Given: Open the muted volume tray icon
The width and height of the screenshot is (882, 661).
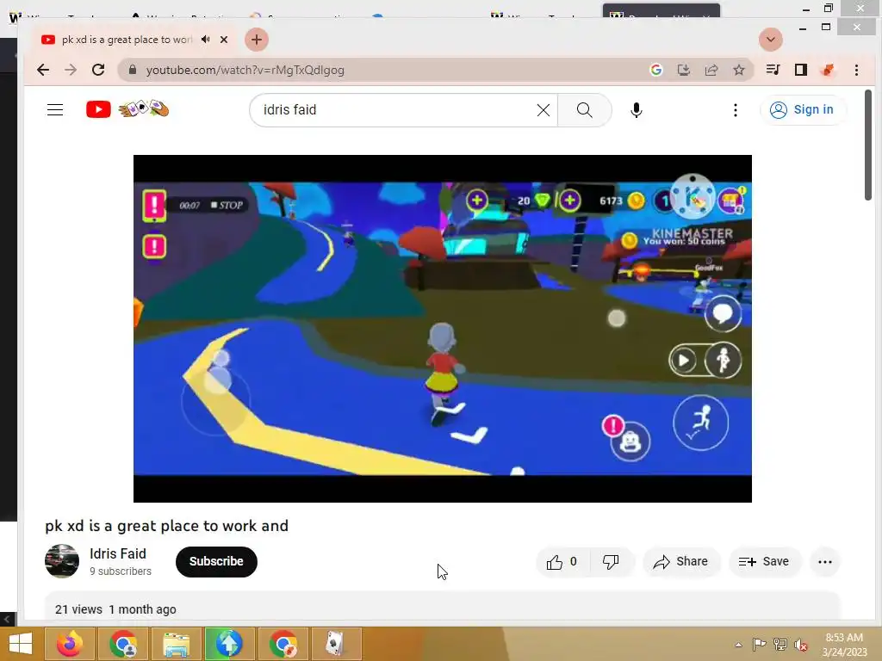Looking at the screenshot, I should click(x=801, y=645).
